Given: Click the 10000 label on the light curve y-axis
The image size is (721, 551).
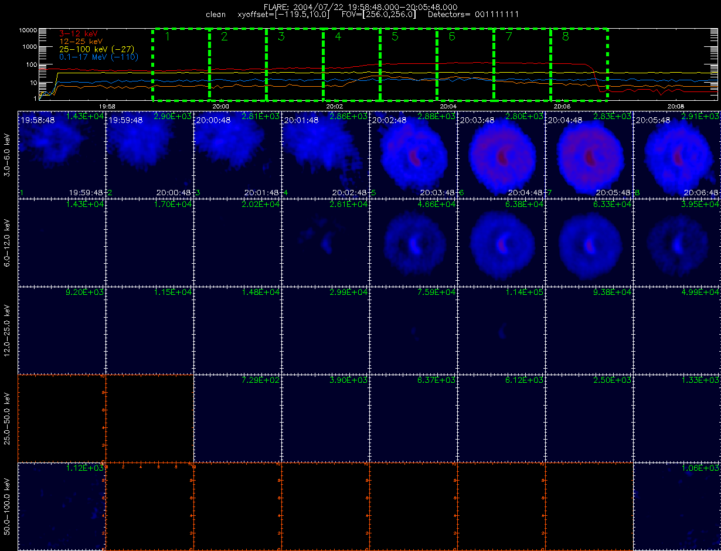Looking at the screenshot, I should point(28,29).
